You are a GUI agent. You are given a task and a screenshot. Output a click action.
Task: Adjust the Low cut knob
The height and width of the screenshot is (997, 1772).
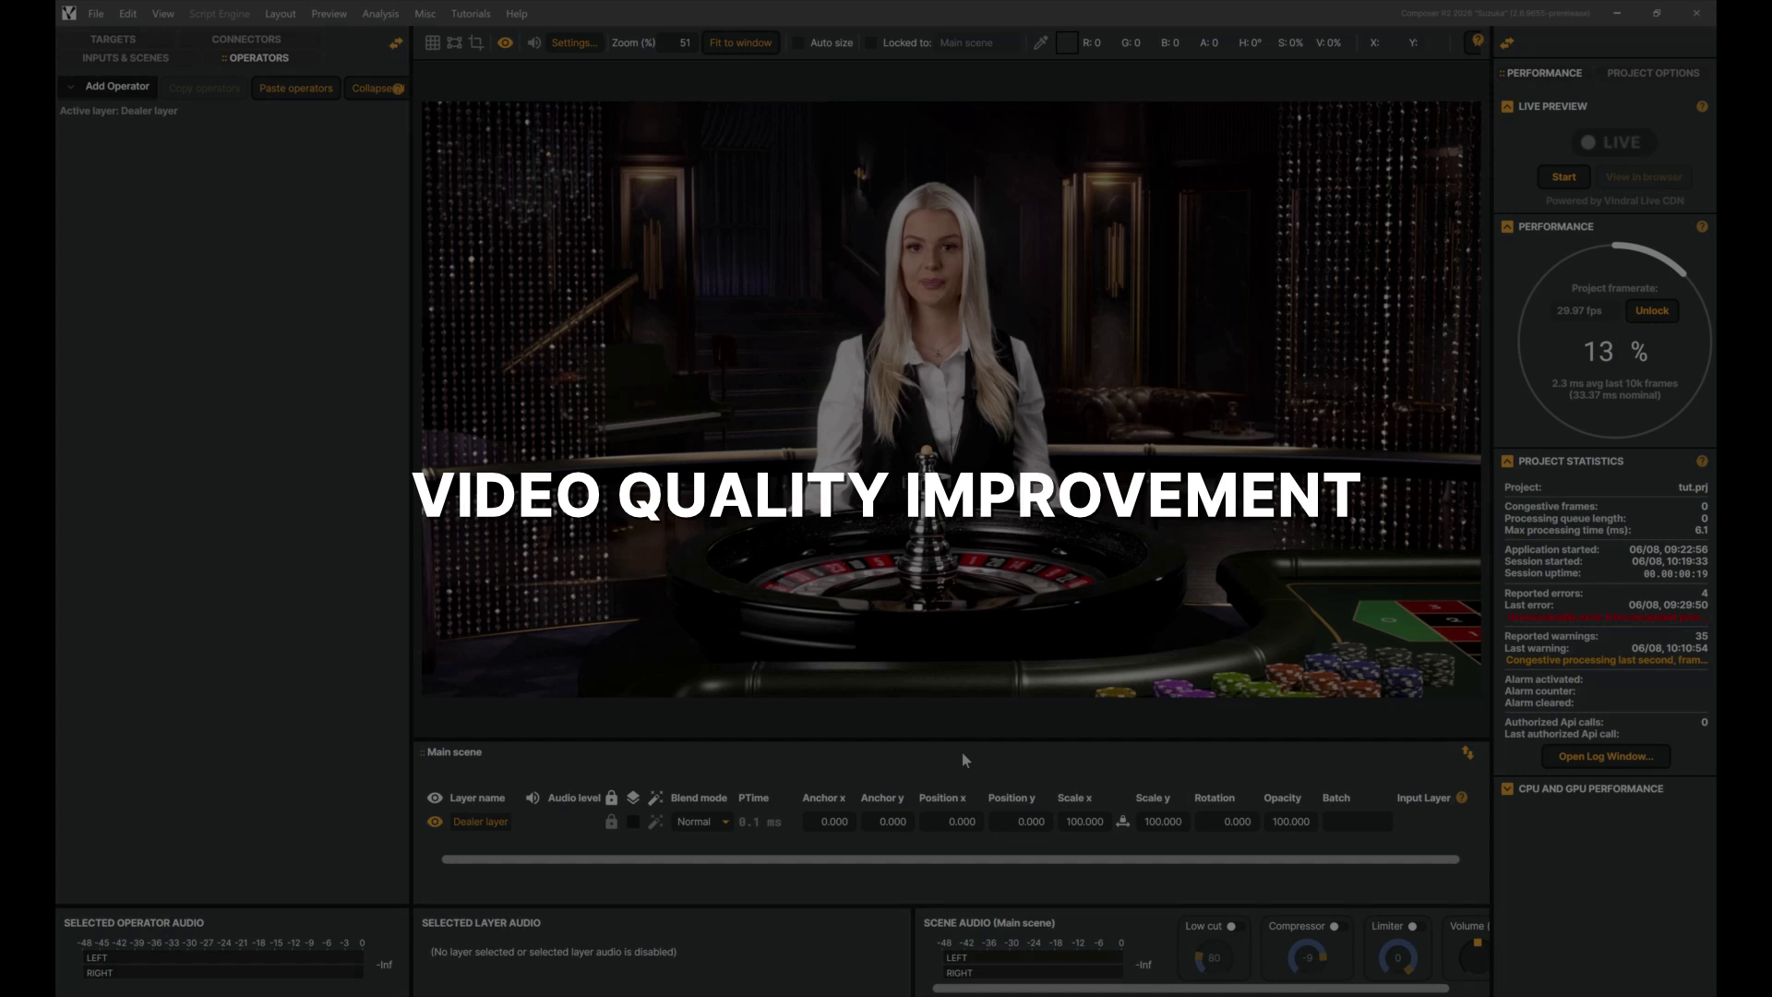point(1212,958)
